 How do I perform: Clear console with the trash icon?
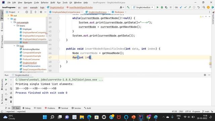(x=11, y=102)
